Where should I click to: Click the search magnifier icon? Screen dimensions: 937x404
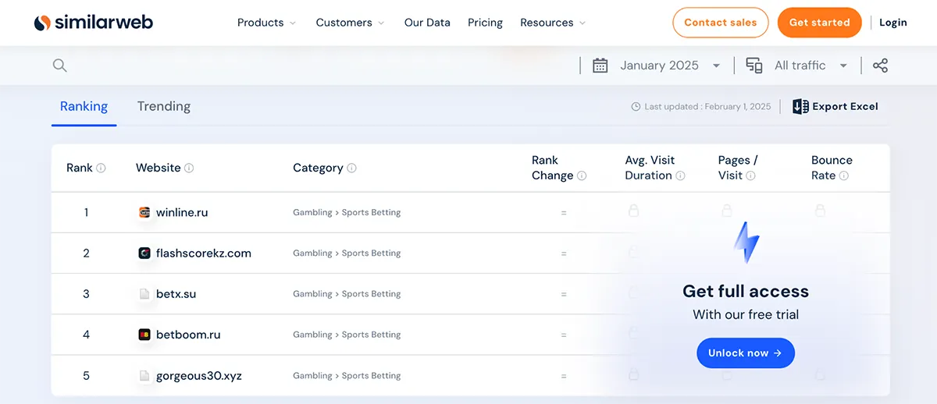(60, 66)
